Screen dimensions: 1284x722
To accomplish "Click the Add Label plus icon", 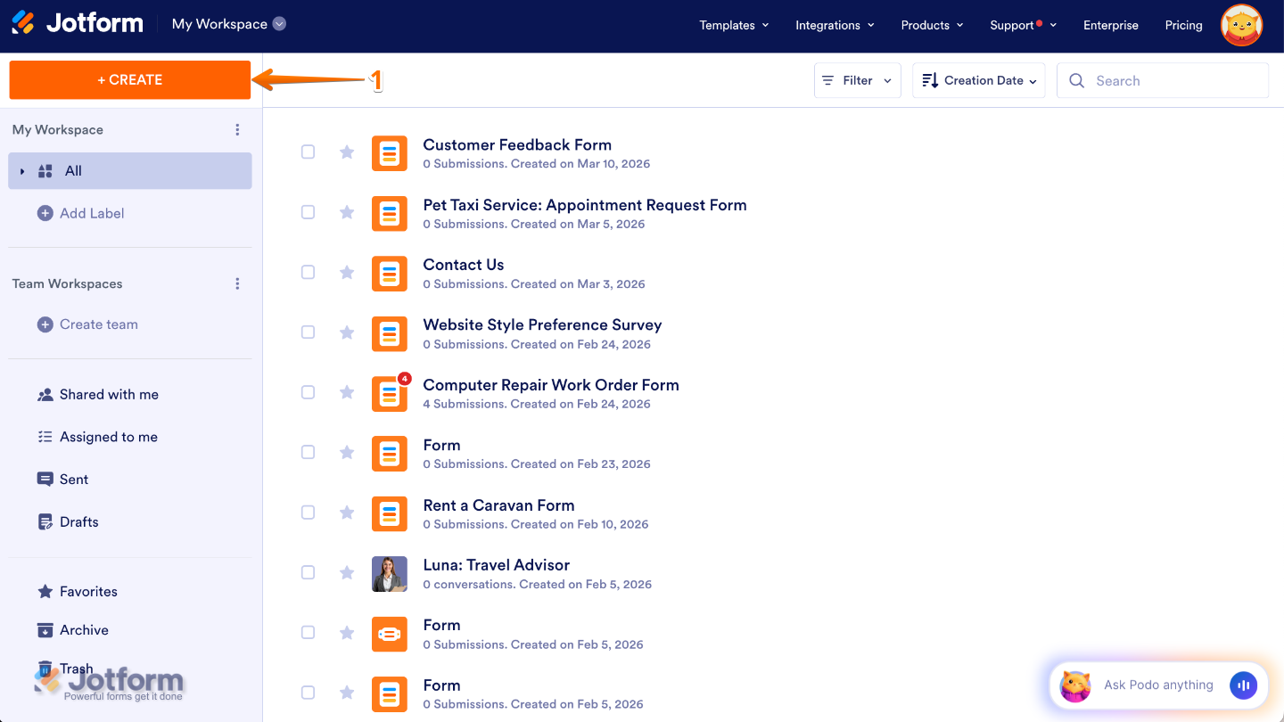I will tap(45, 213).
